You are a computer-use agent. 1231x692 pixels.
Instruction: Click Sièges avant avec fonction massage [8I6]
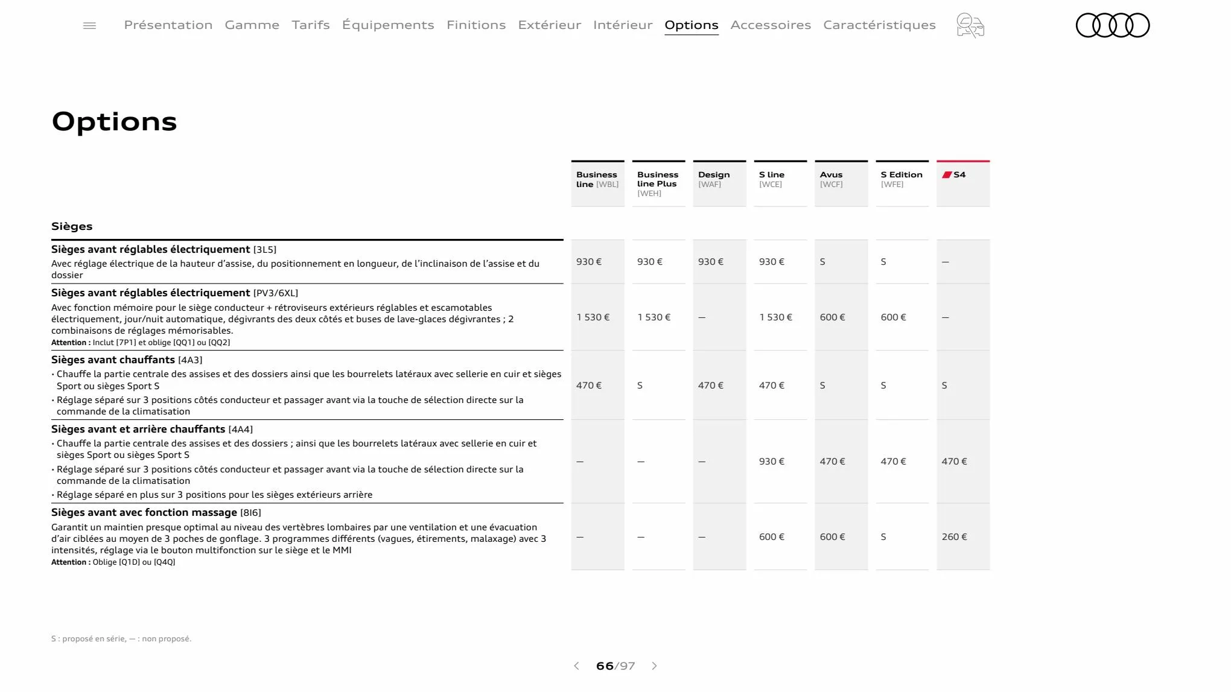pyautogui.click(x=156, y=512)
